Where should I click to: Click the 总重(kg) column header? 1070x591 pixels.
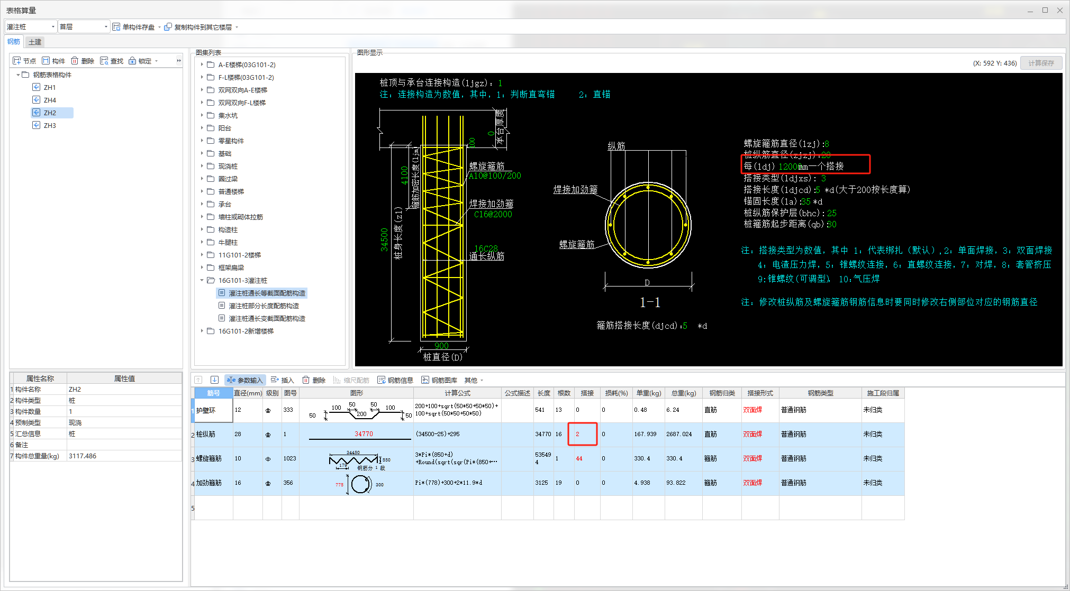point(683,393)
